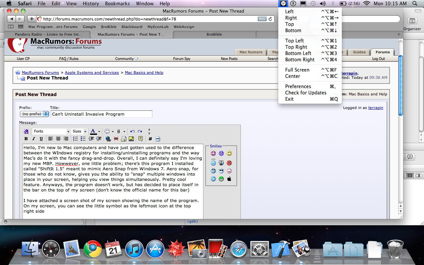
Task: Click the smiley face toolbar icon
Action: tap(107, 132)
